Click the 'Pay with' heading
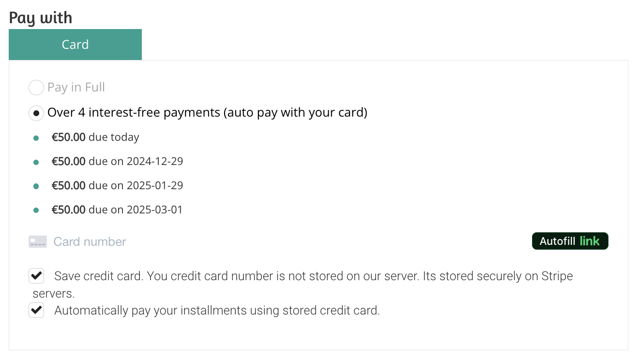The image size is (639, 360). point(41,17)
